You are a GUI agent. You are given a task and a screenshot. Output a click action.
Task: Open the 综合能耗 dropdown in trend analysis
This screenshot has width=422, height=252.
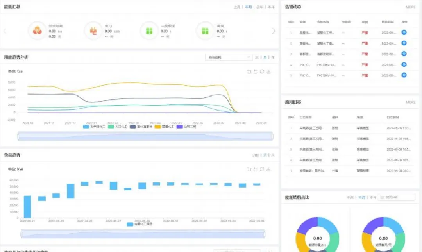click(229, 57)
